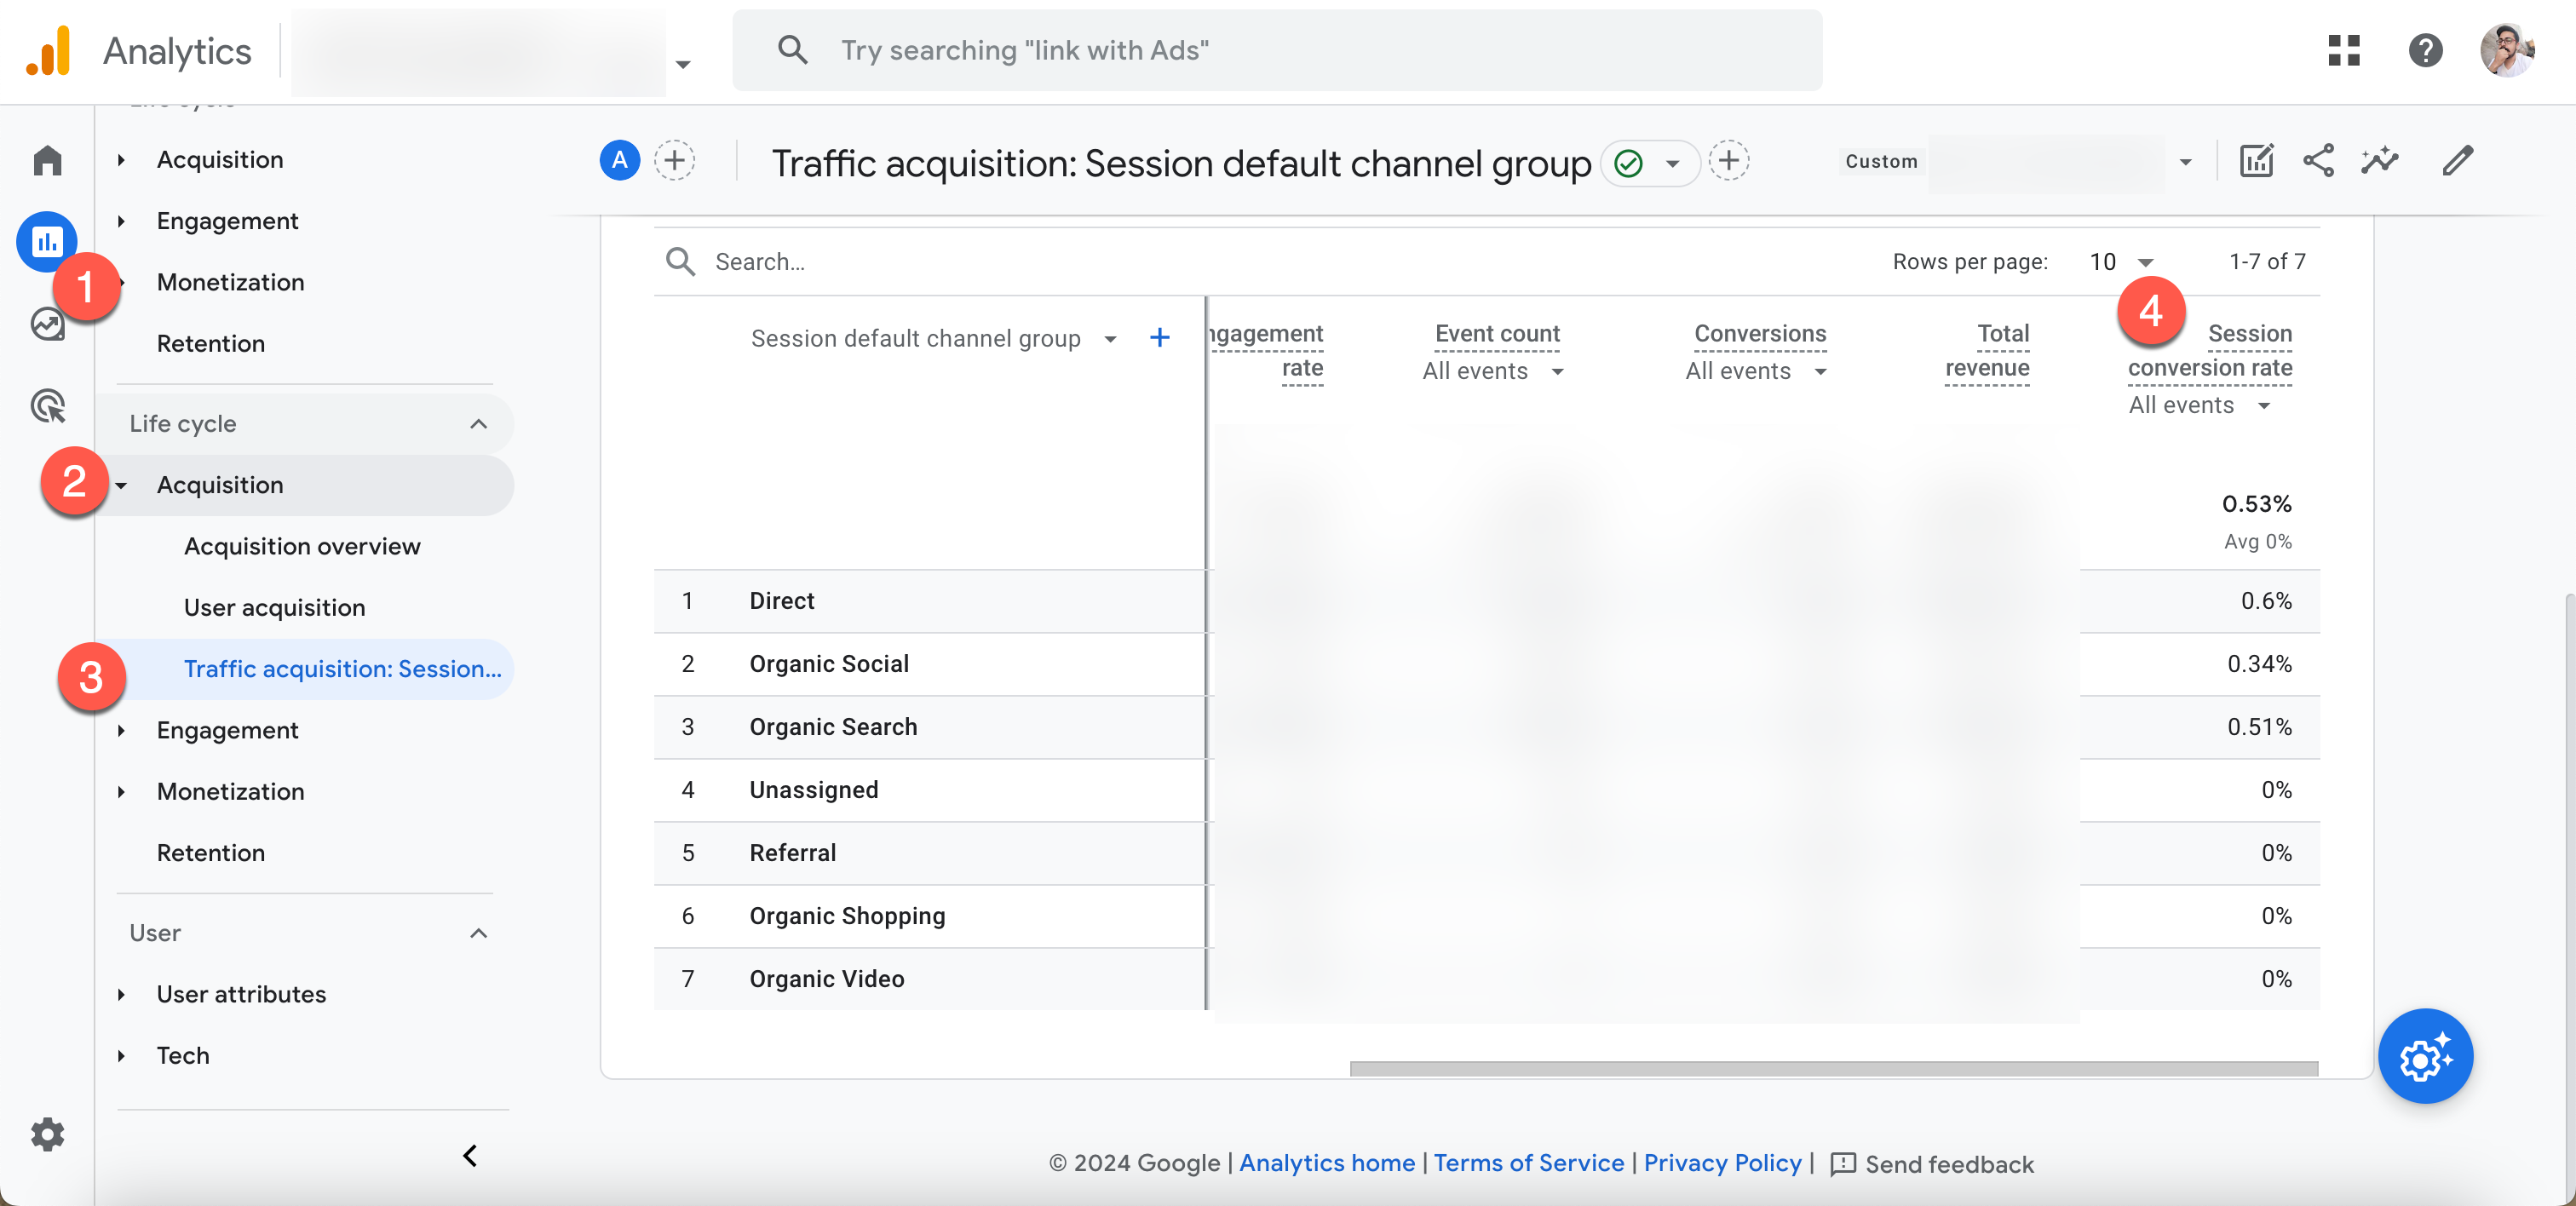Select User acquisition report
2576x1206 pixels.
click(x=274, y=608)
